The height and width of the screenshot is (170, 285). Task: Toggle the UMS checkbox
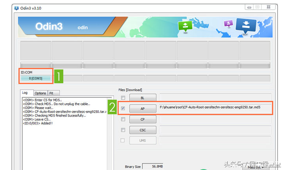click(123, 141)
